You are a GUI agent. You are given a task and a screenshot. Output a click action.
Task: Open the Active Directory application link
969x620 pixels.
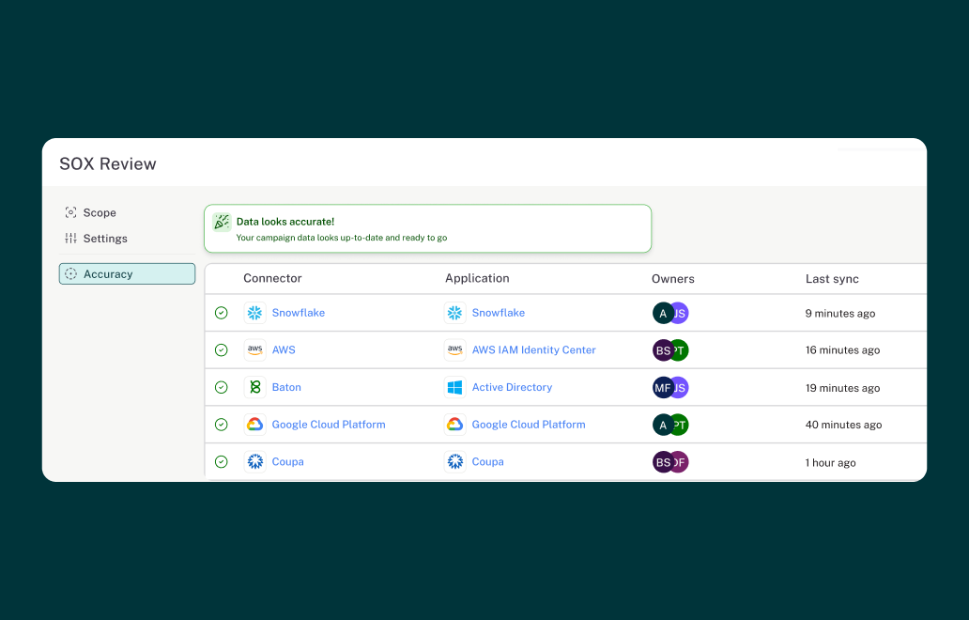point(513,388)
